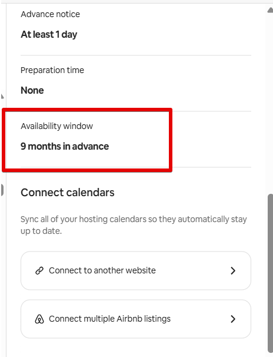Screen dimensions: 273x357
Task: Select the 'None' preparation time value
Action: coord(32,90)
